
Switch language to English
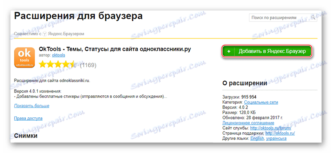pos(257,138)
